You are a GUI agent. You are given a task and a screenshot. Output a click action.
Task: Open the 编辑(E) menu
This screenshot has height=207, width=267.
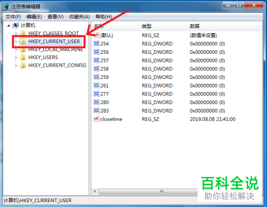click(34, 17)
